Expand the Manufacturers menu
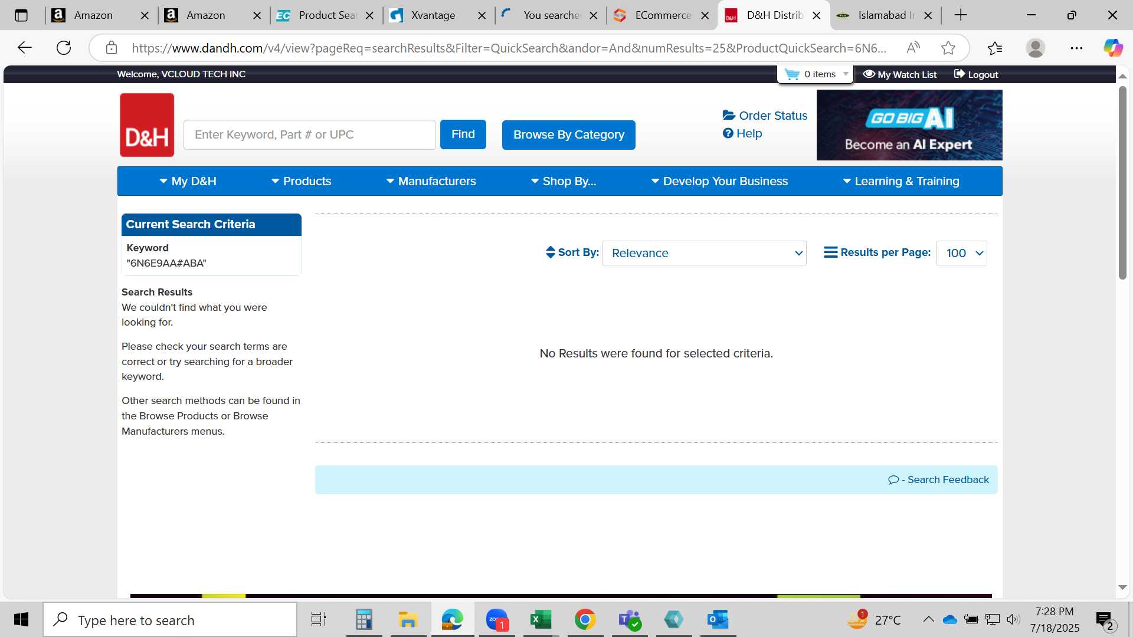The image size is (1133, 637). (x=431, y=181)
